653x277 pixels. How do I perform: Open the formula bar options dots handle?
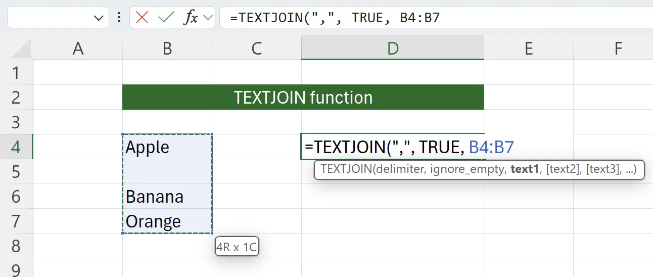[x=119, y=18]
